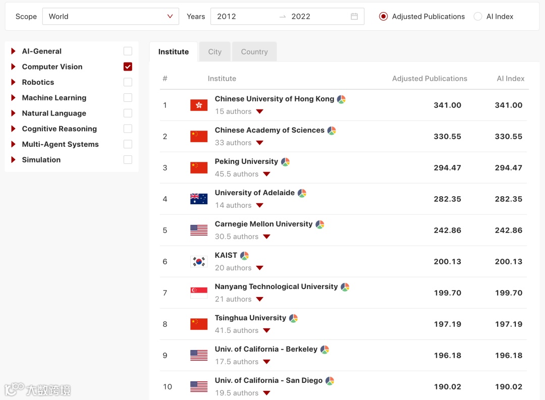The image size is (545, 400).
Task: Open Peking University institute name
Action: pos(246,161)
